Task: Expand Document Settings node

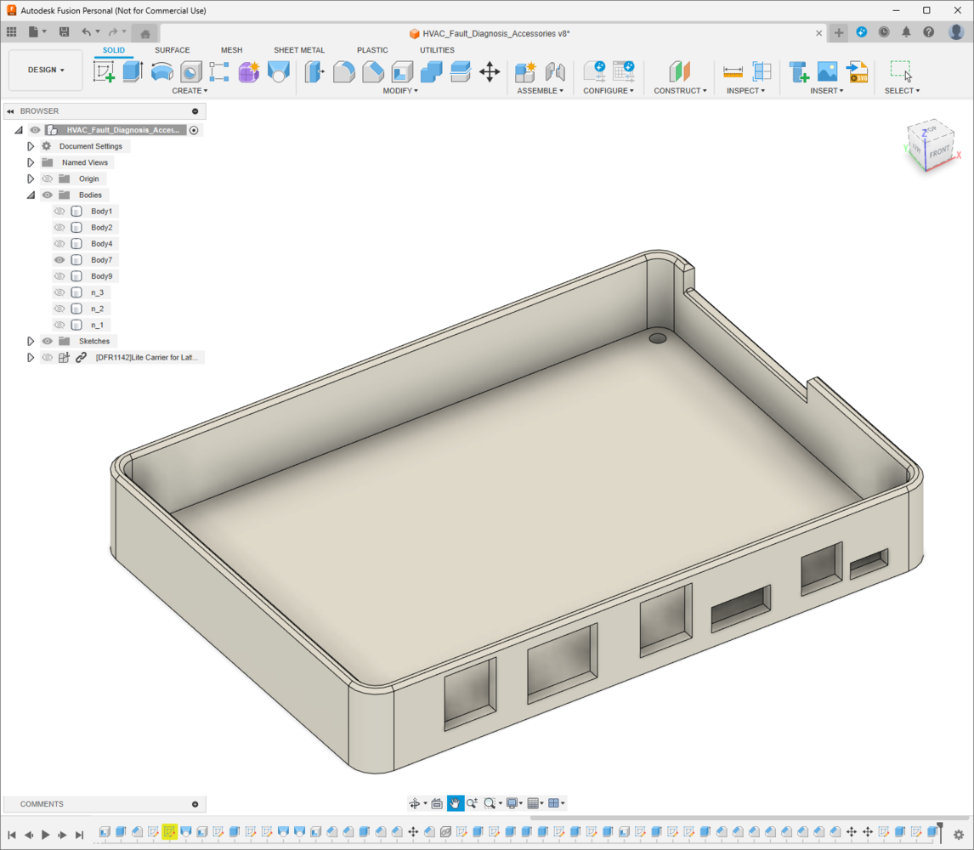Action: [x=31, y=146]
